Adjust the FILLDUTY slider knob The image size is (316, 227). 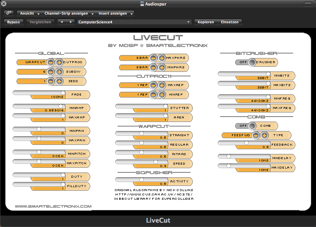coord(63,184)
